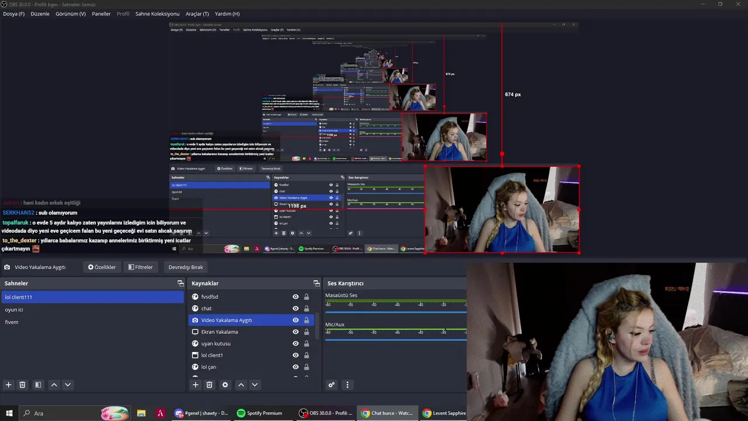Add a new scene with the plus icon in Sahneler
Viewport: 748px width, 421px height.
[x=9, y=385]
